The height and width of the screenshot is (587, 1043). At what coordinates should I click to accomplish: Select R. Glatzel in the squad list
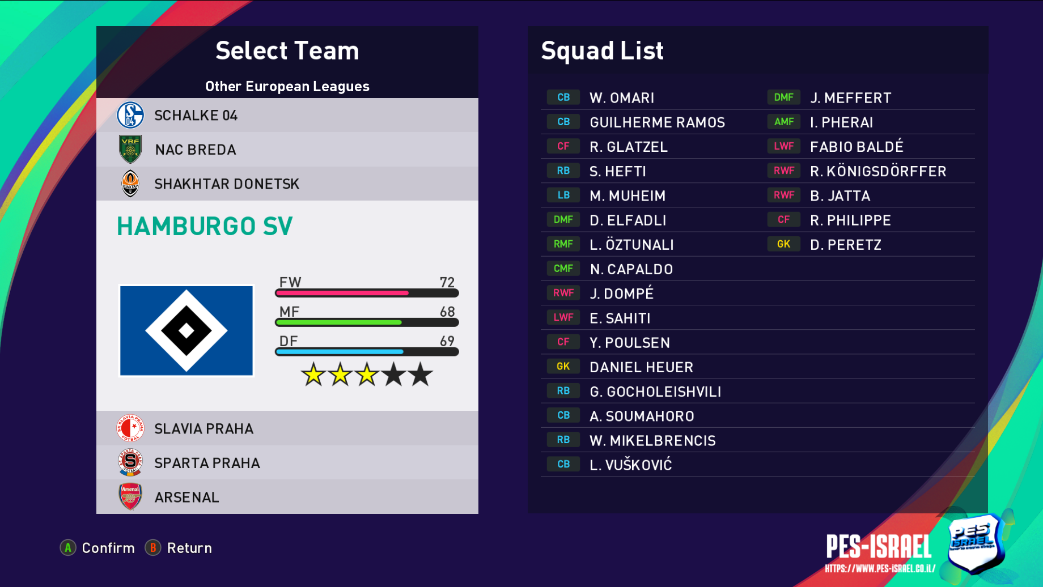click(x=629, y=147)
